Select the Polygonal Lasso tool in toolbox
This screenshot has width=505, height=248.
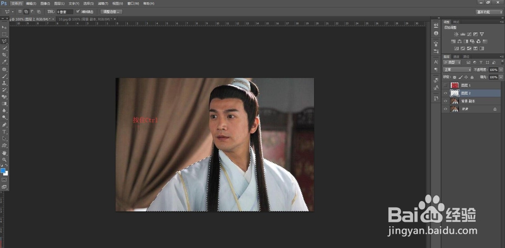pyautogui.click(x=4, y=41)
